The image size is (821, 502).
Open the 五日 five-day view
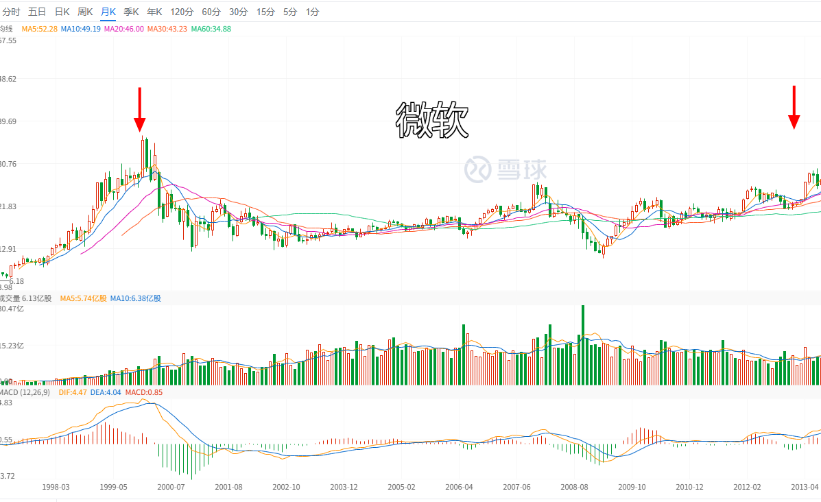pos(37,12)
